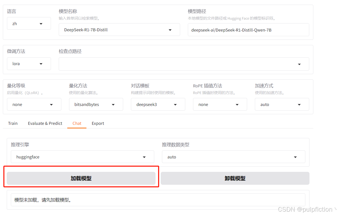Open the 加速方式 dropdown showing auto

tap(282, 104)
